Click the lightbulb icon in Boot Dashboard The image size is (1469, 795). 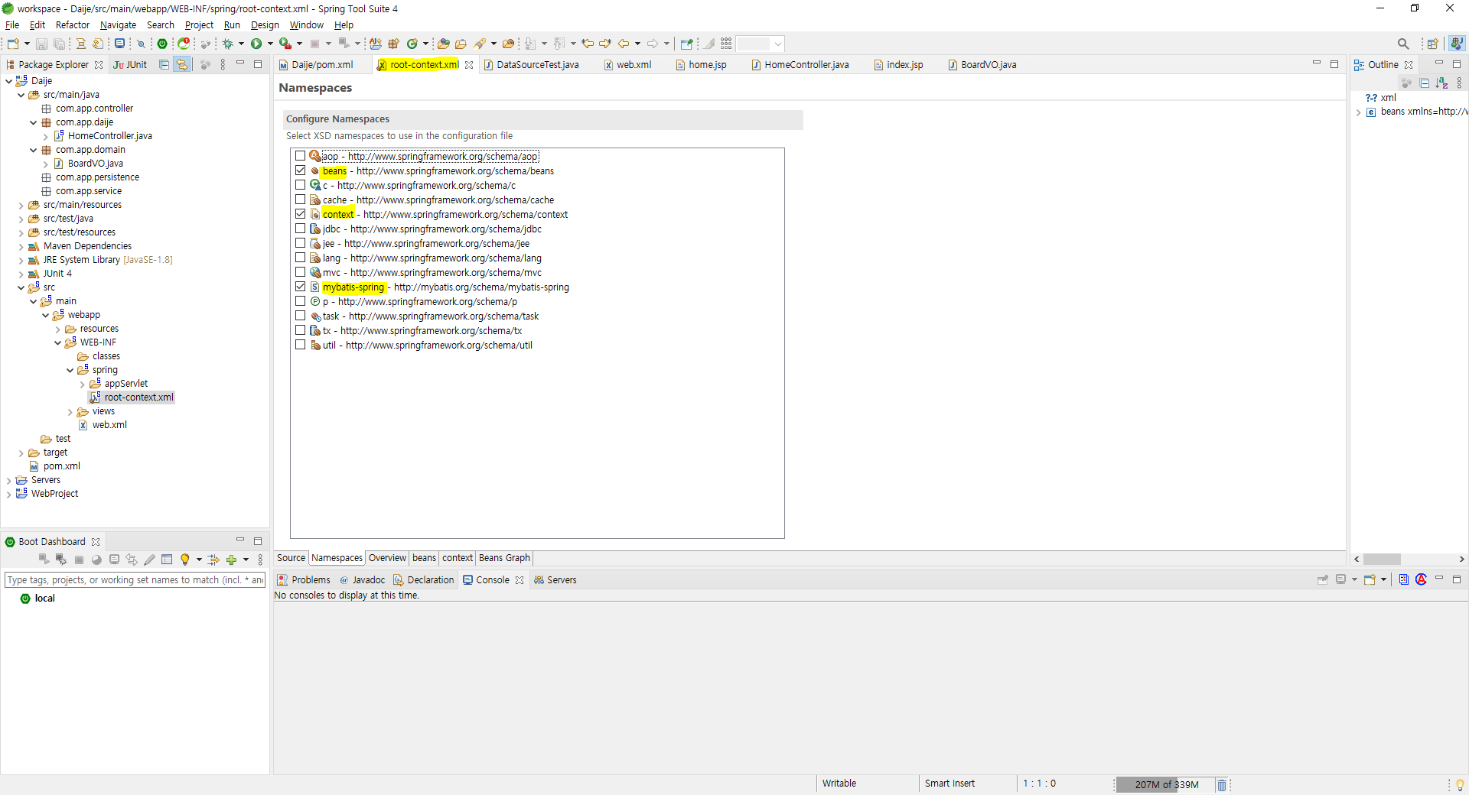[x=184, y=560]
